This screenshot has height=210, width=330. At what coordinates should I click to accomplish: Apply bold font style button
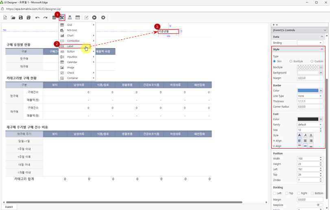[x=299, y=135]
